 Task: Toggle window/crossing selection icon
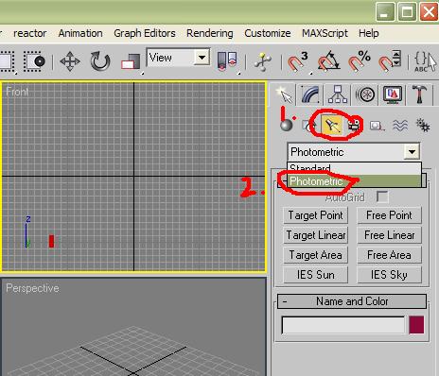(x=34, y=61)
